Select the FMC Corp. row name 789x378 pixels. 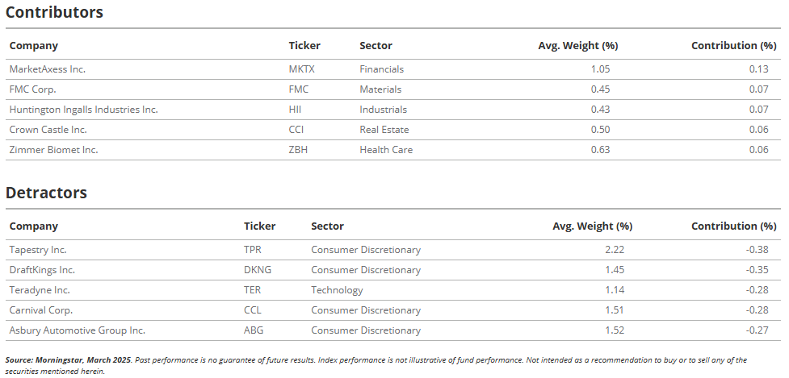tap(33, 89)
